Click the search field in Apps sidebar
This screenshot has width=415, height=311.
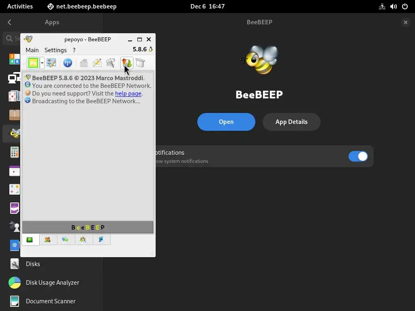point(12,38)
